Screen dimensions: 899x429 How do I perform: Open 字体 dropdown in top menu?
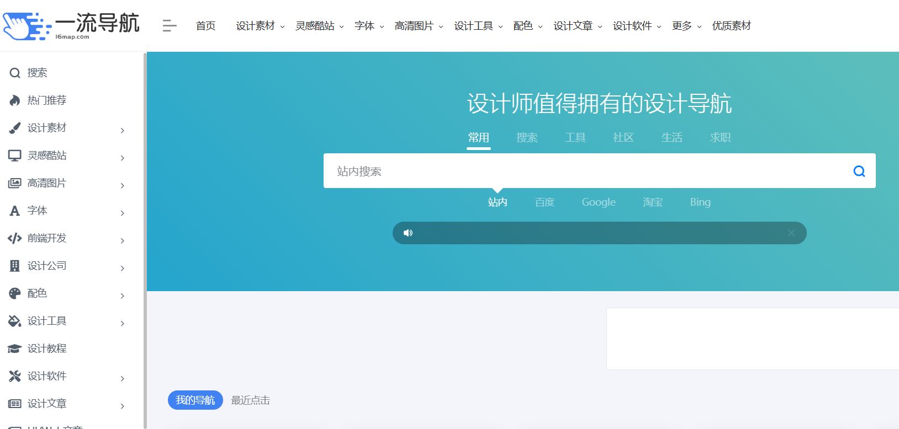click(369, 26)
